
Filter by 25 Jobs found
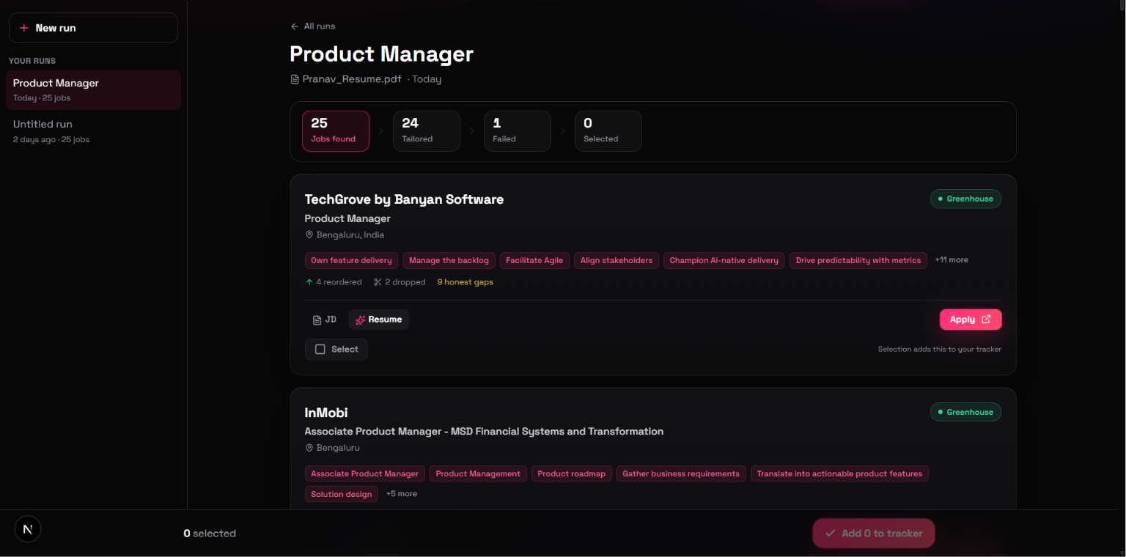click(336, 131)
